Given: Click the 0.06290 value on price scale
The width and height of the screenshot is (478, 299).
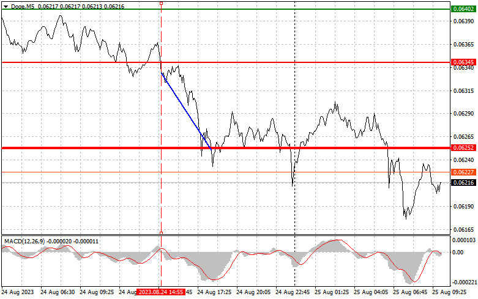Looking at the screenshot, I should coord(463,114).
